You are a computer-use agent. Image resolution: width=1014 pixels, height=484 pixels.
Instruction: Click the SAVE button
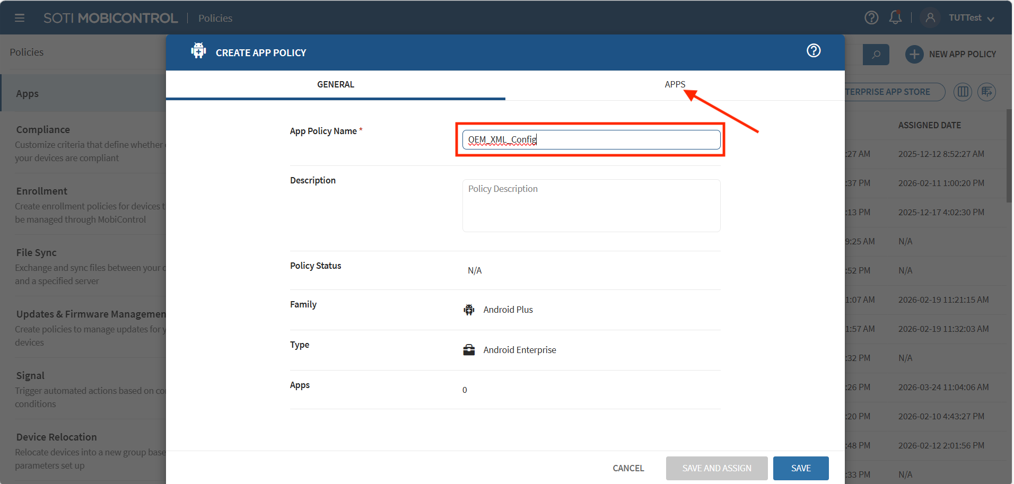click(x=800, y=468)
